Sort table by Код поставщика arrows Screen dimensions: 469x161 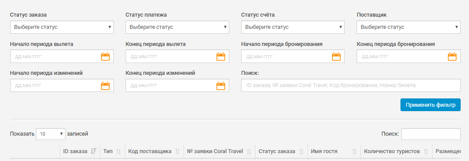(177, 151)
